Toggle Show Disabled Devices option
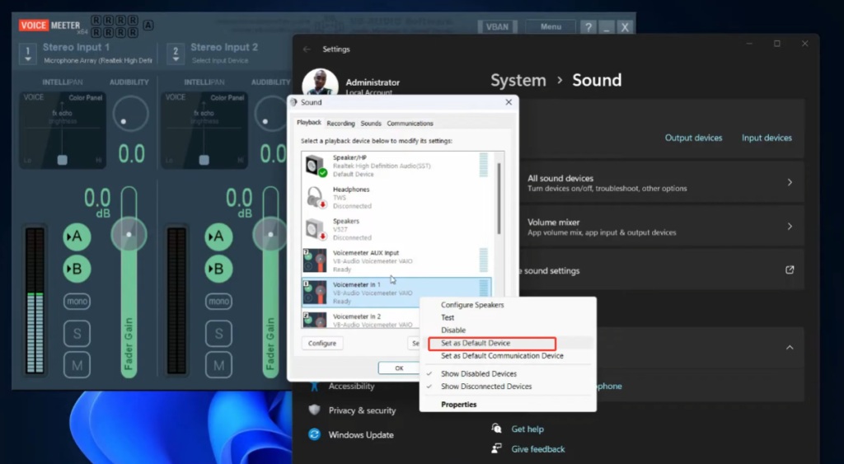This screenshot has height=464, width=844. point(479,373)
